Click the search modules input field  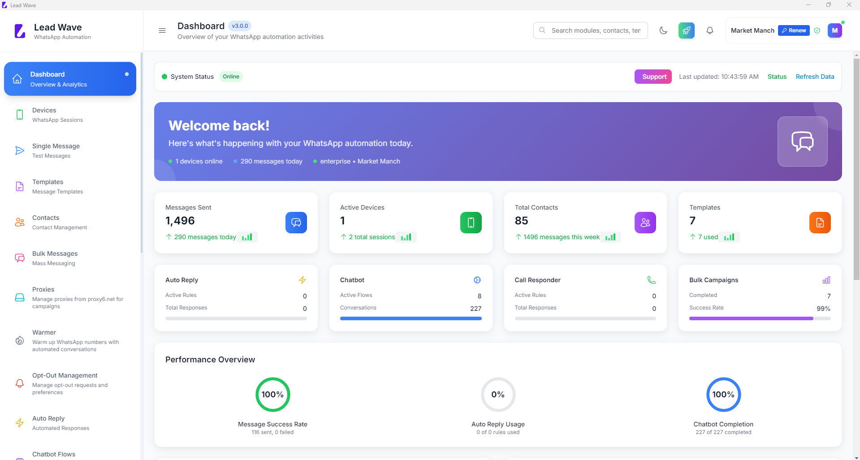click(x=591, y=30)
